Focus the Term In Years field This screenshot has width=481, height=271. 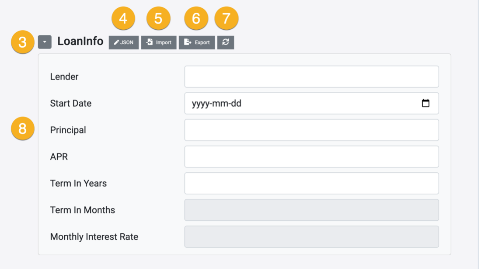click(x=311, y=184)
